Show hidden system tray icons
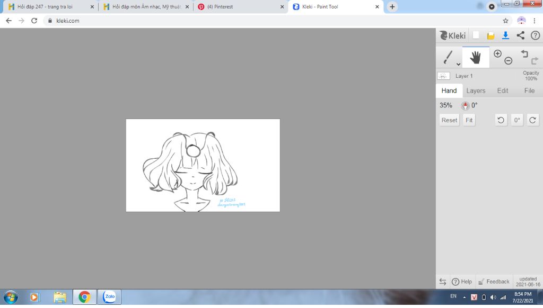The width and height of the screenshot is (543, 308). pyautogui.click(x=465, y=297)
